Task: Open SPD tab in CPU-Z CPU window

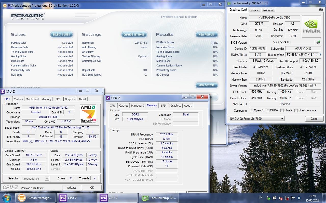Action: [58, 99]
